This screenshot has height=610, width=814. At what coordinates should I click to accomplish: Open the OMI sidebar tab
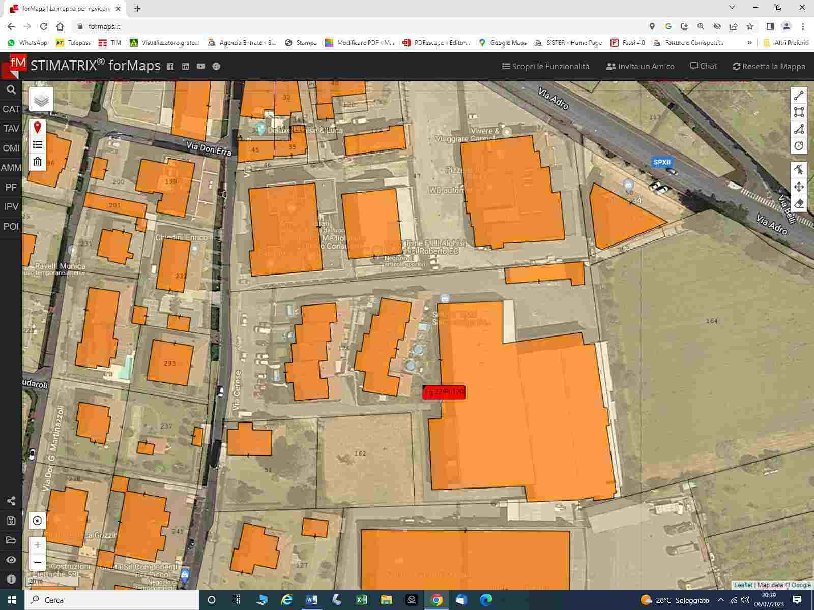[11, 148]
